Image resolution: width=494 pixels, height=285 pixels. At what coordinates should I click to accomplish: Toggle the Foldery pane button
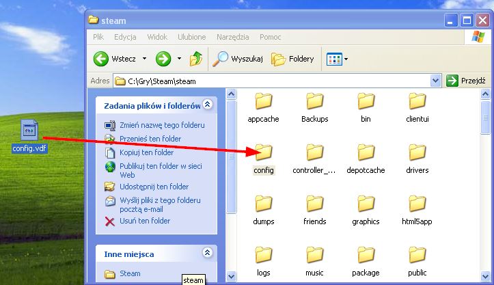point(292,59)
